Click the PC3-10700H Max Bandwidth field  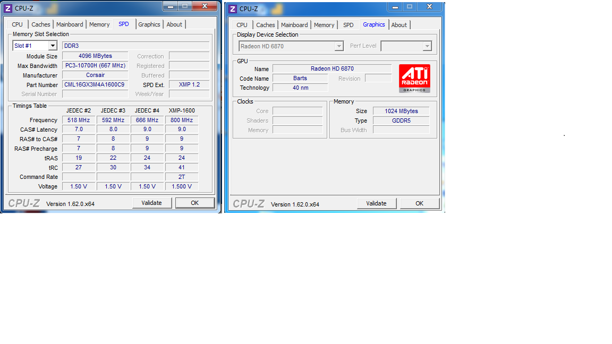click(95, 65)
